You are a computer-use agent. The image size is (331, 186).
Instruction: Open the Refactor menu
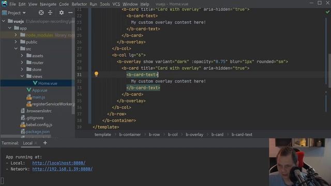pyautogui.click(x=79, y=4)
